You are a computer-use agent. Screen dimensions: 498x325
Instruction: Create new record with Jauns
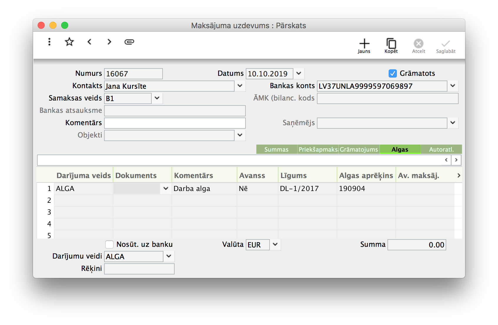pos(364,46)
